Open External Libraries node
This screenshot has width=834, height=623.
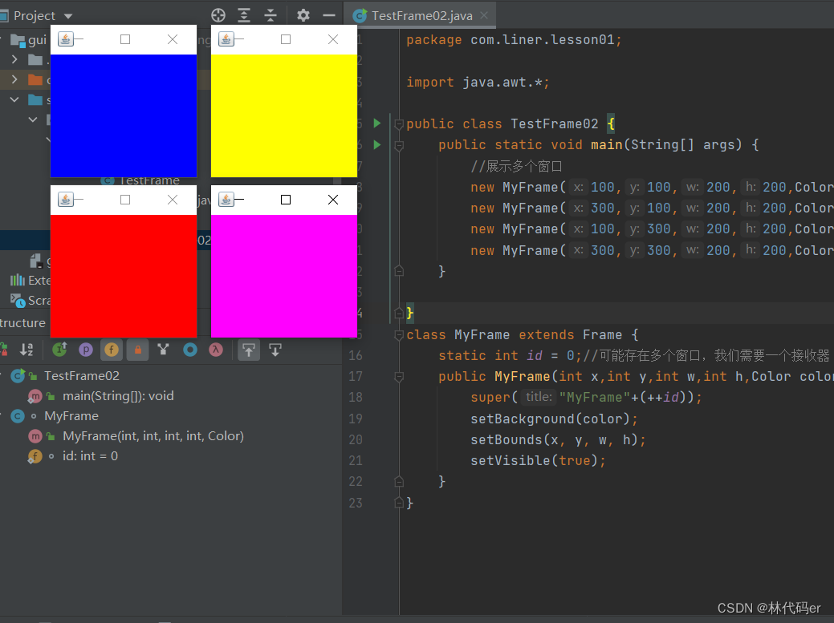click(x=31, y=281)
